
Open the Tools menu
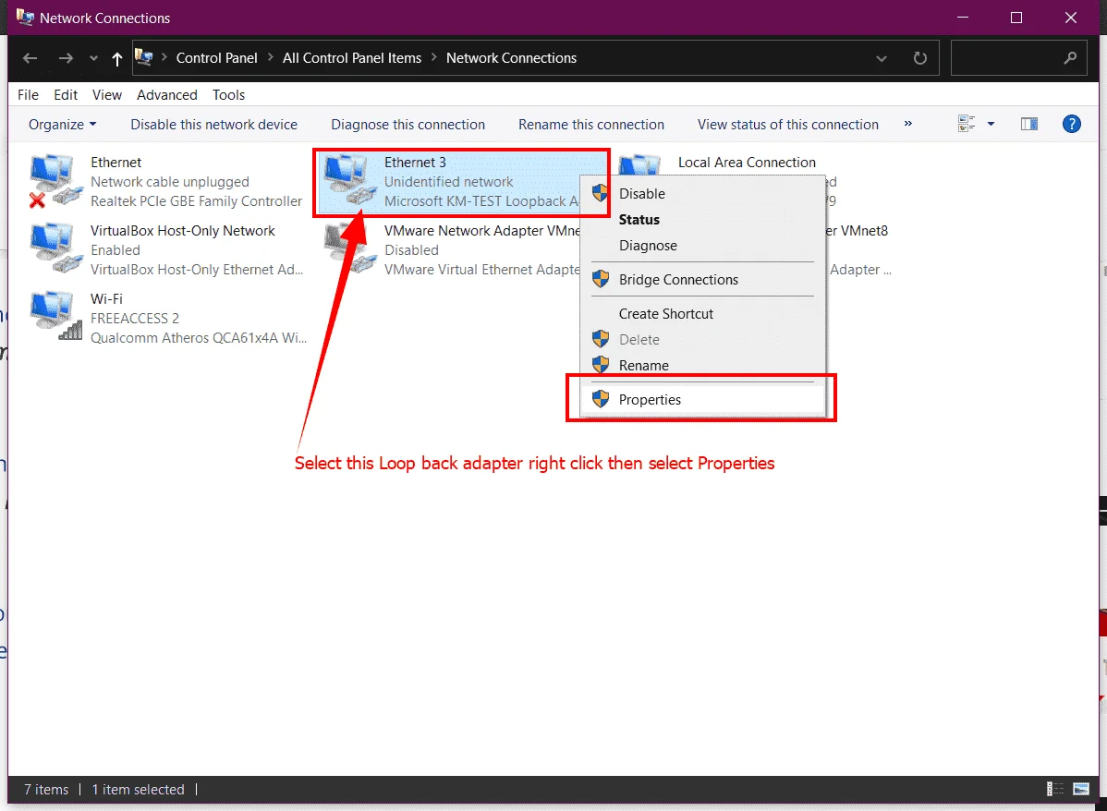point(229,94)
